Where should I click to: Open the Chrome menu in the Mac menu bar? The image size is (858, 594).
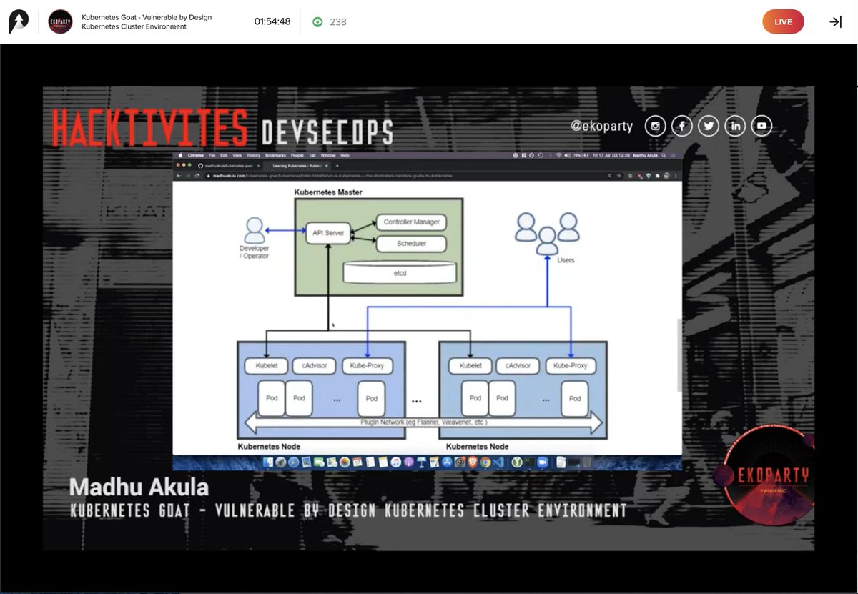tap(196, 155)
